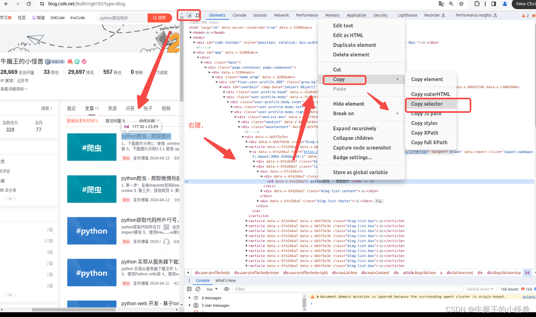536x317 pixels.
Task: Expand the blog-list-content div node
Action: coord(261,191)
